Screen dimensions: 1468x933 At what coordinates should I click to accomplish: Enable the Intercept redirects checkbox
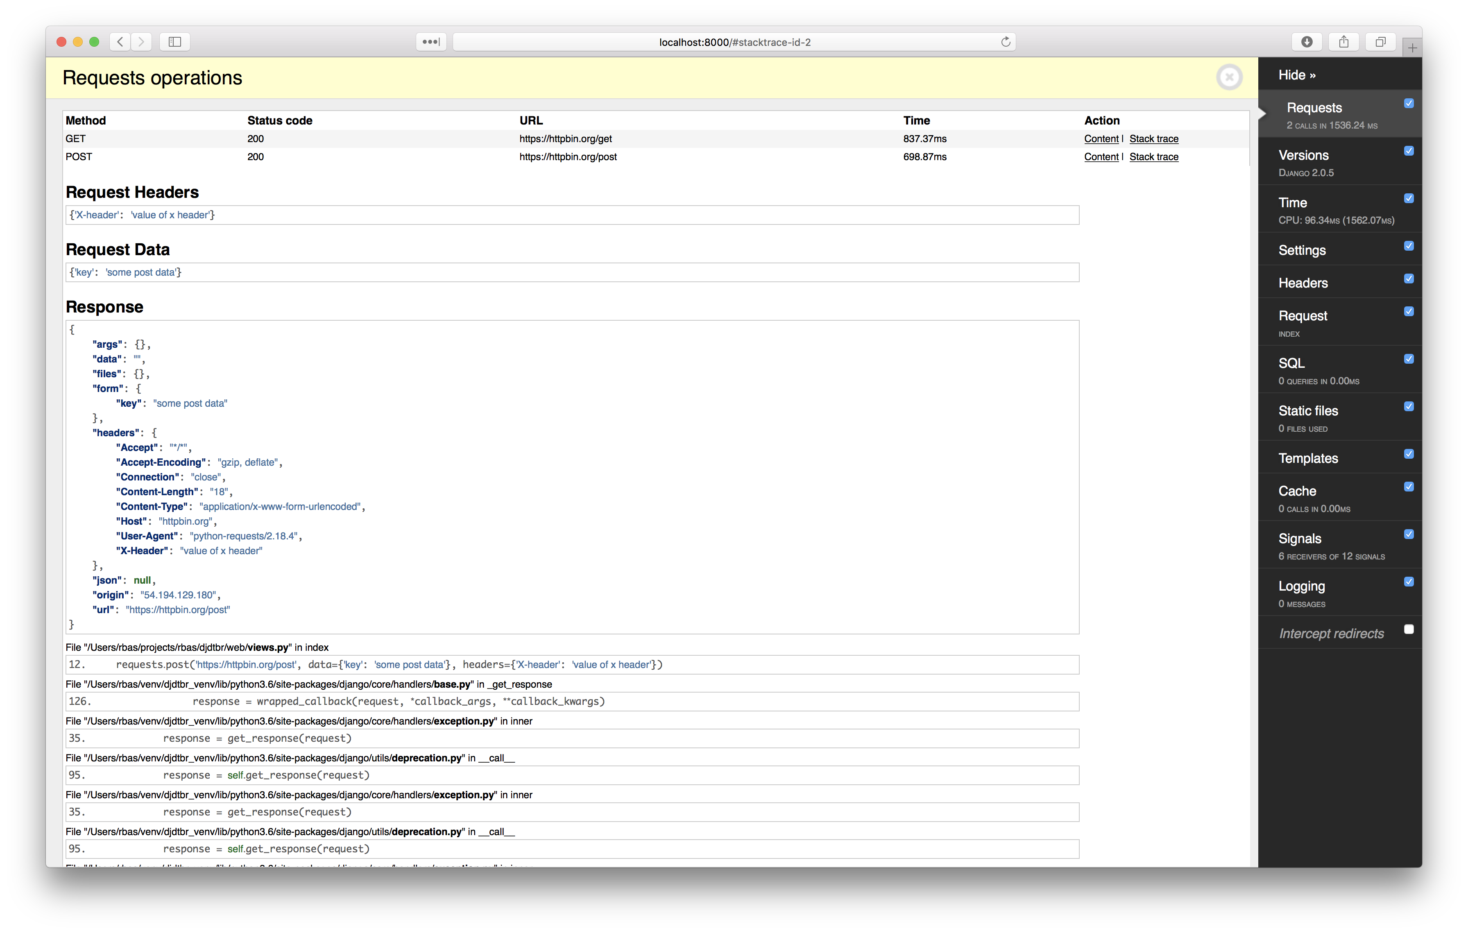point(1409,629)
